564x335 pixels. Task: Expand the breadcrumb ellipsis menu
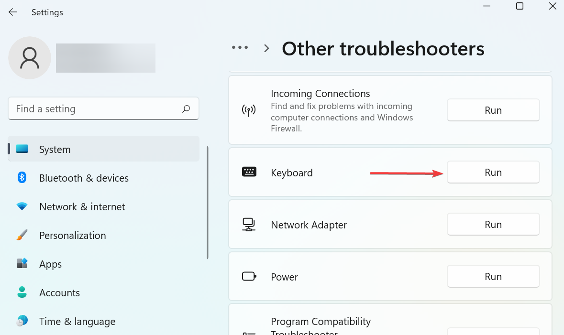(240, 48)
